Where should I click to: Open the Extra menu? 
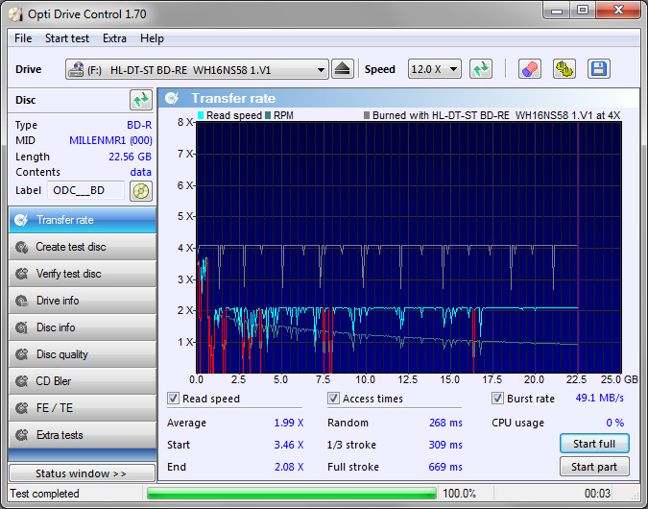(114, 38)
